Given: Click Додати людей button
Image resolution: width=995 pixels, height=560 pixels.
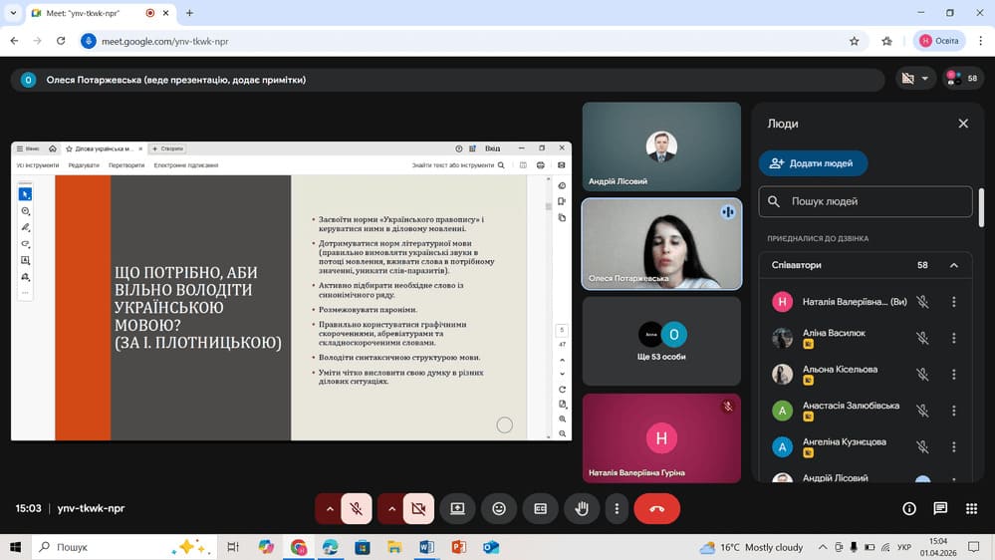Looking at the screenshot, I should point(813,163).
